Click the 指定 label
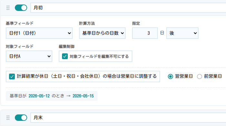The height and width of the screenshot is (126, 226). (136, 23)
